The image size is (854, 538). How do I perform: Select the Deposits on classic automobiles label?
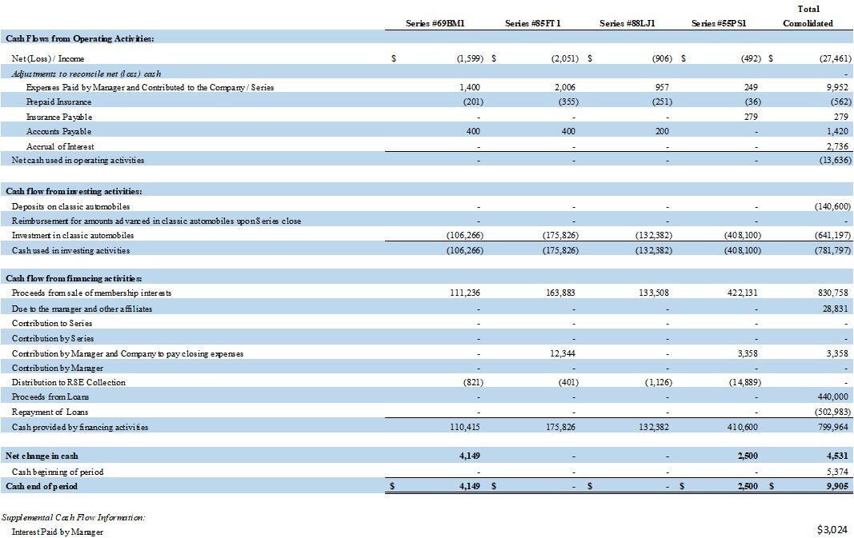(70, 206)
